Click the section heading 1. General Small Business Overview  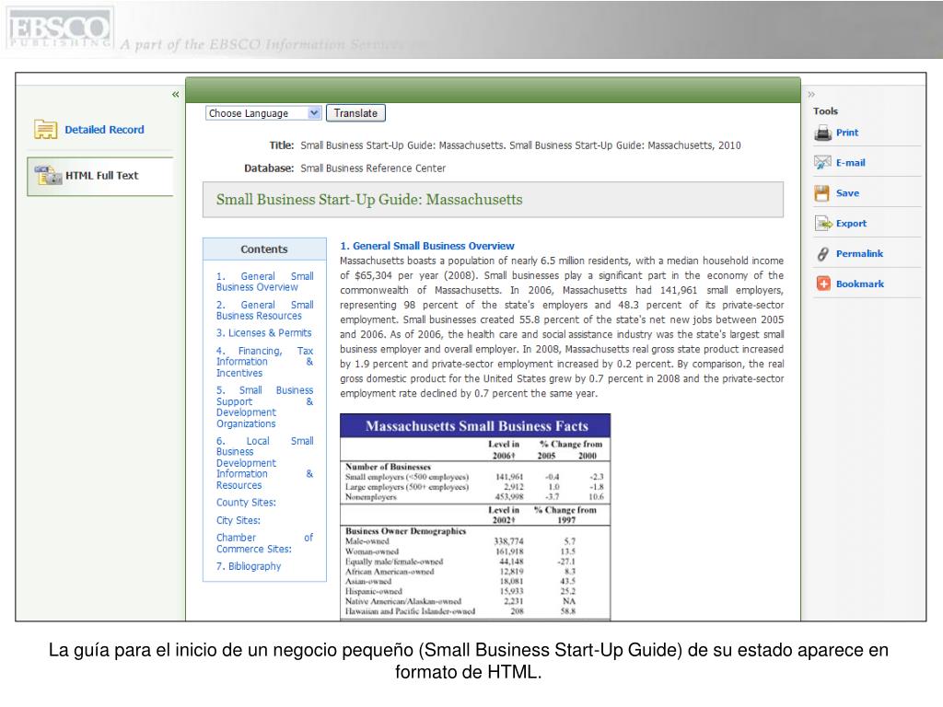pos(427,246)
